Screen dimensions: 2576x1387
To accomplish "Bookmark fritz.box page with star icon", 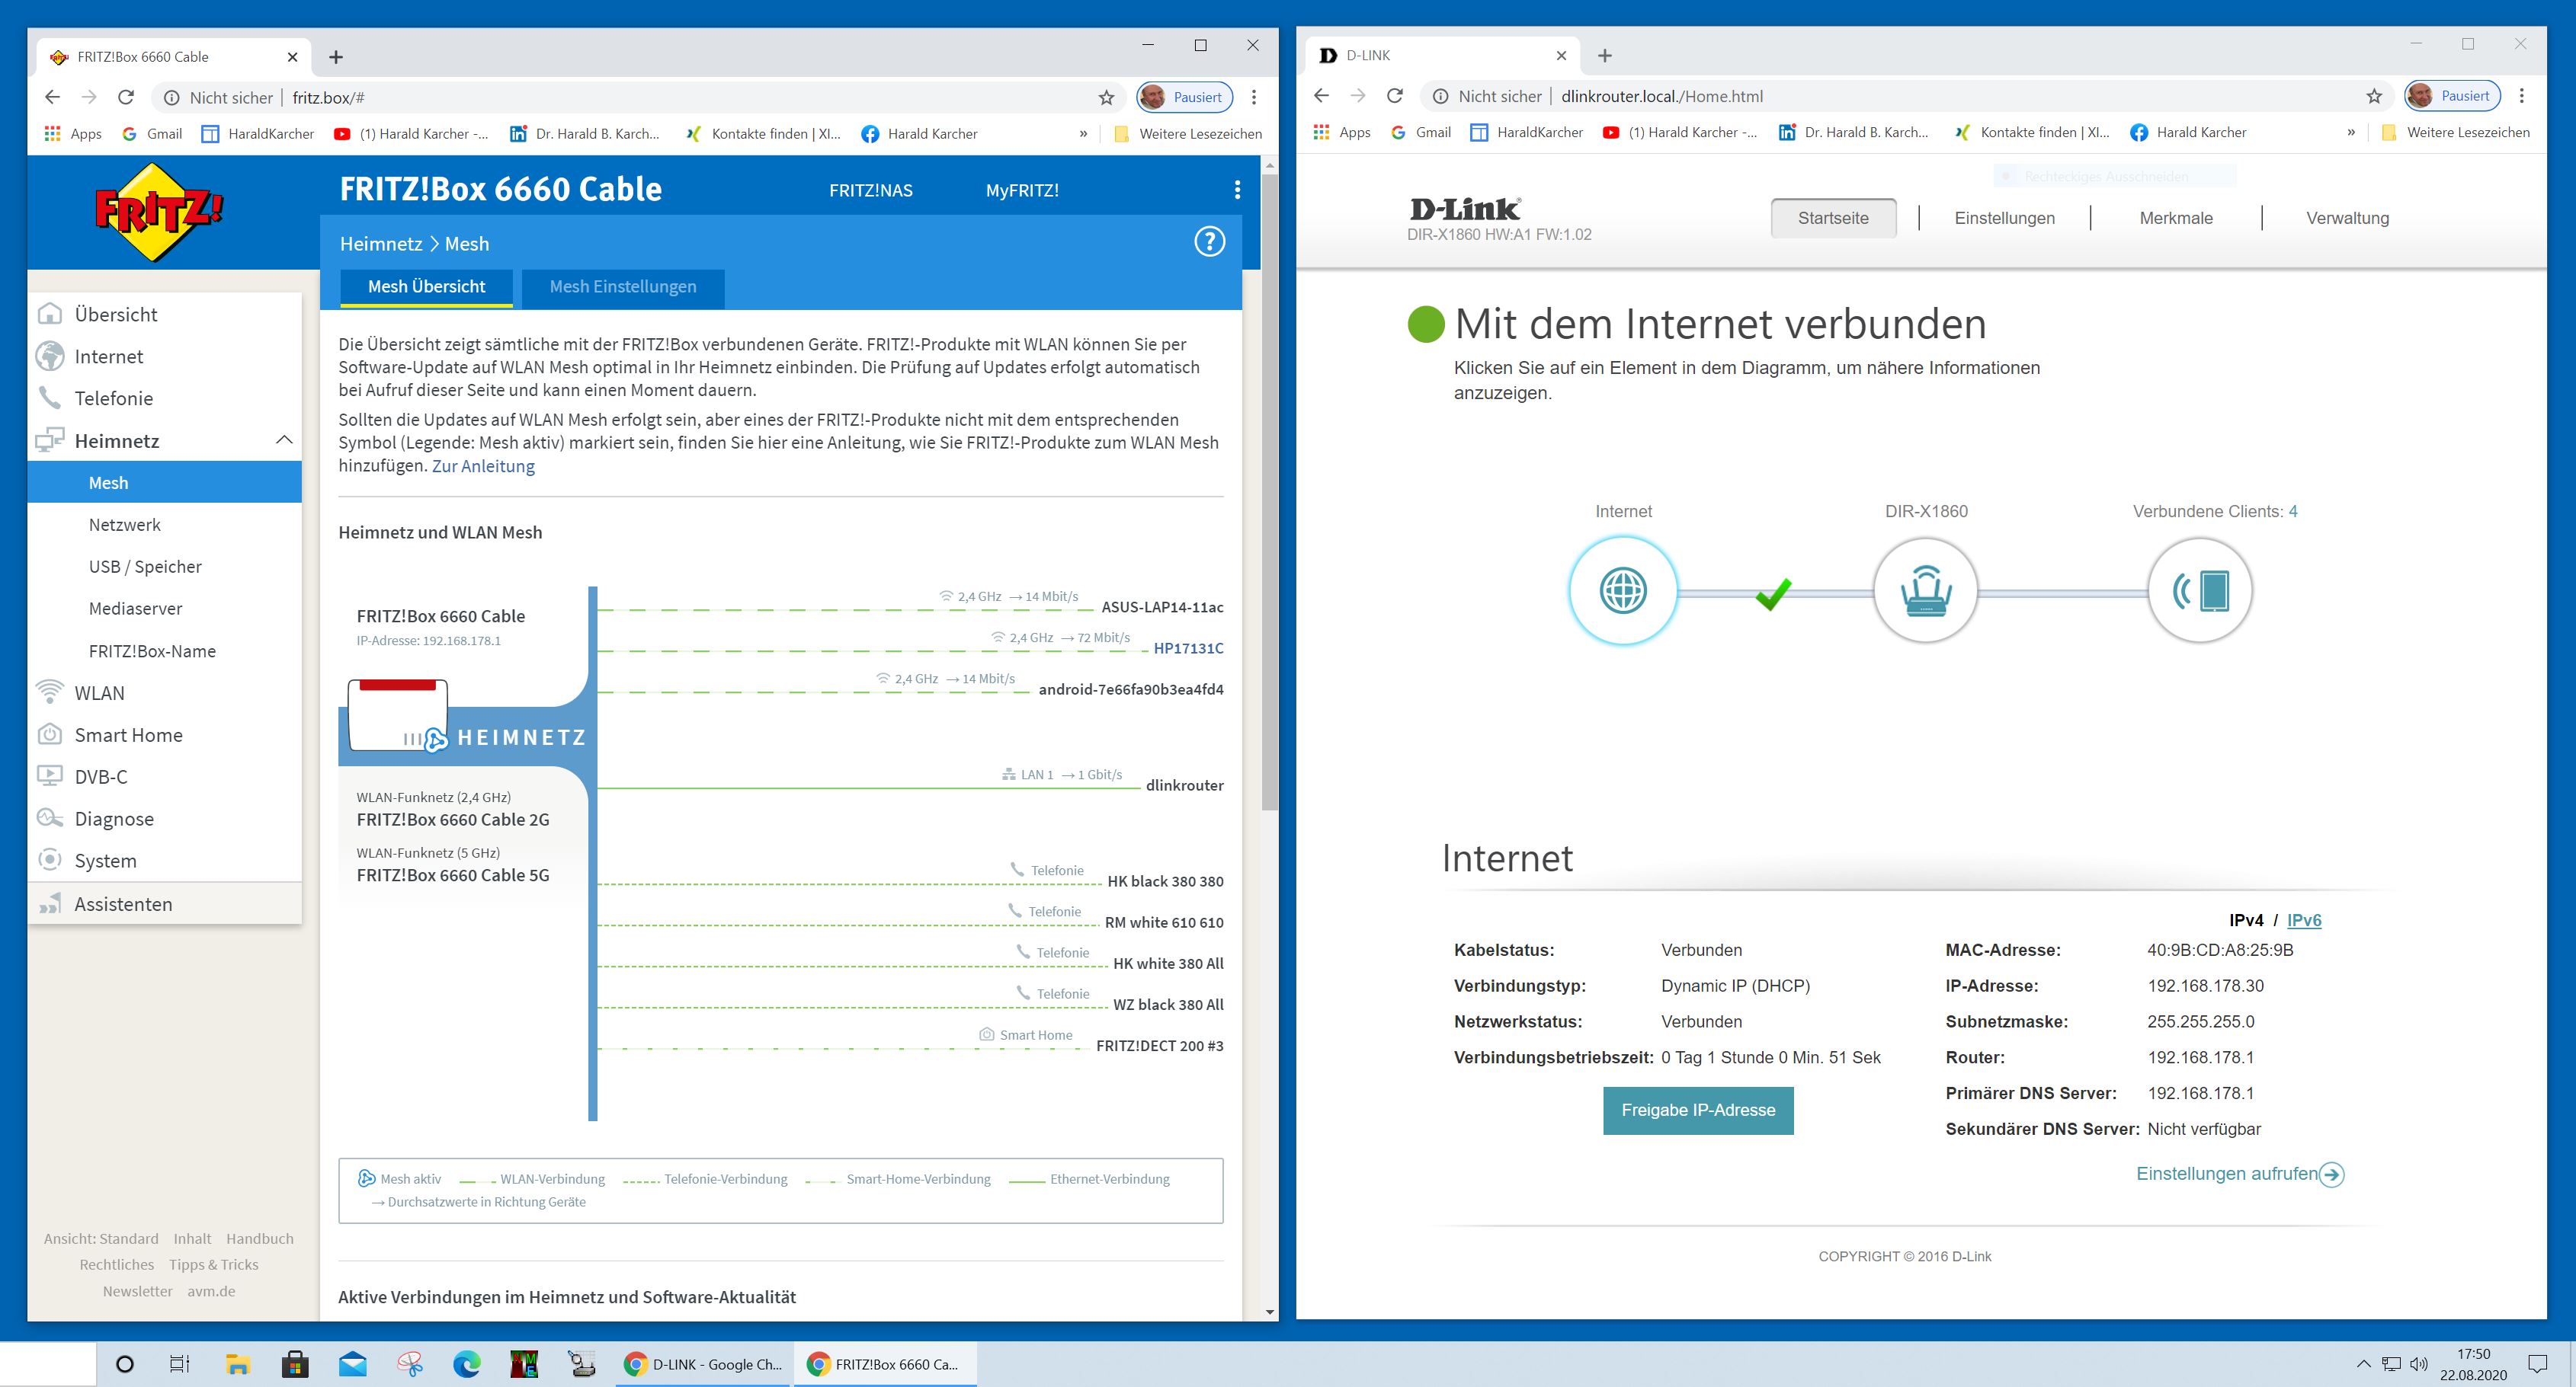I will [x=1106, y=98].
